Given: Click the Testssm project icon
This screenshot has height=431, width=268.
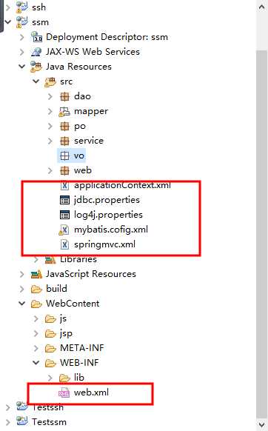Looking at the screenshot, I should coord(22,421).
